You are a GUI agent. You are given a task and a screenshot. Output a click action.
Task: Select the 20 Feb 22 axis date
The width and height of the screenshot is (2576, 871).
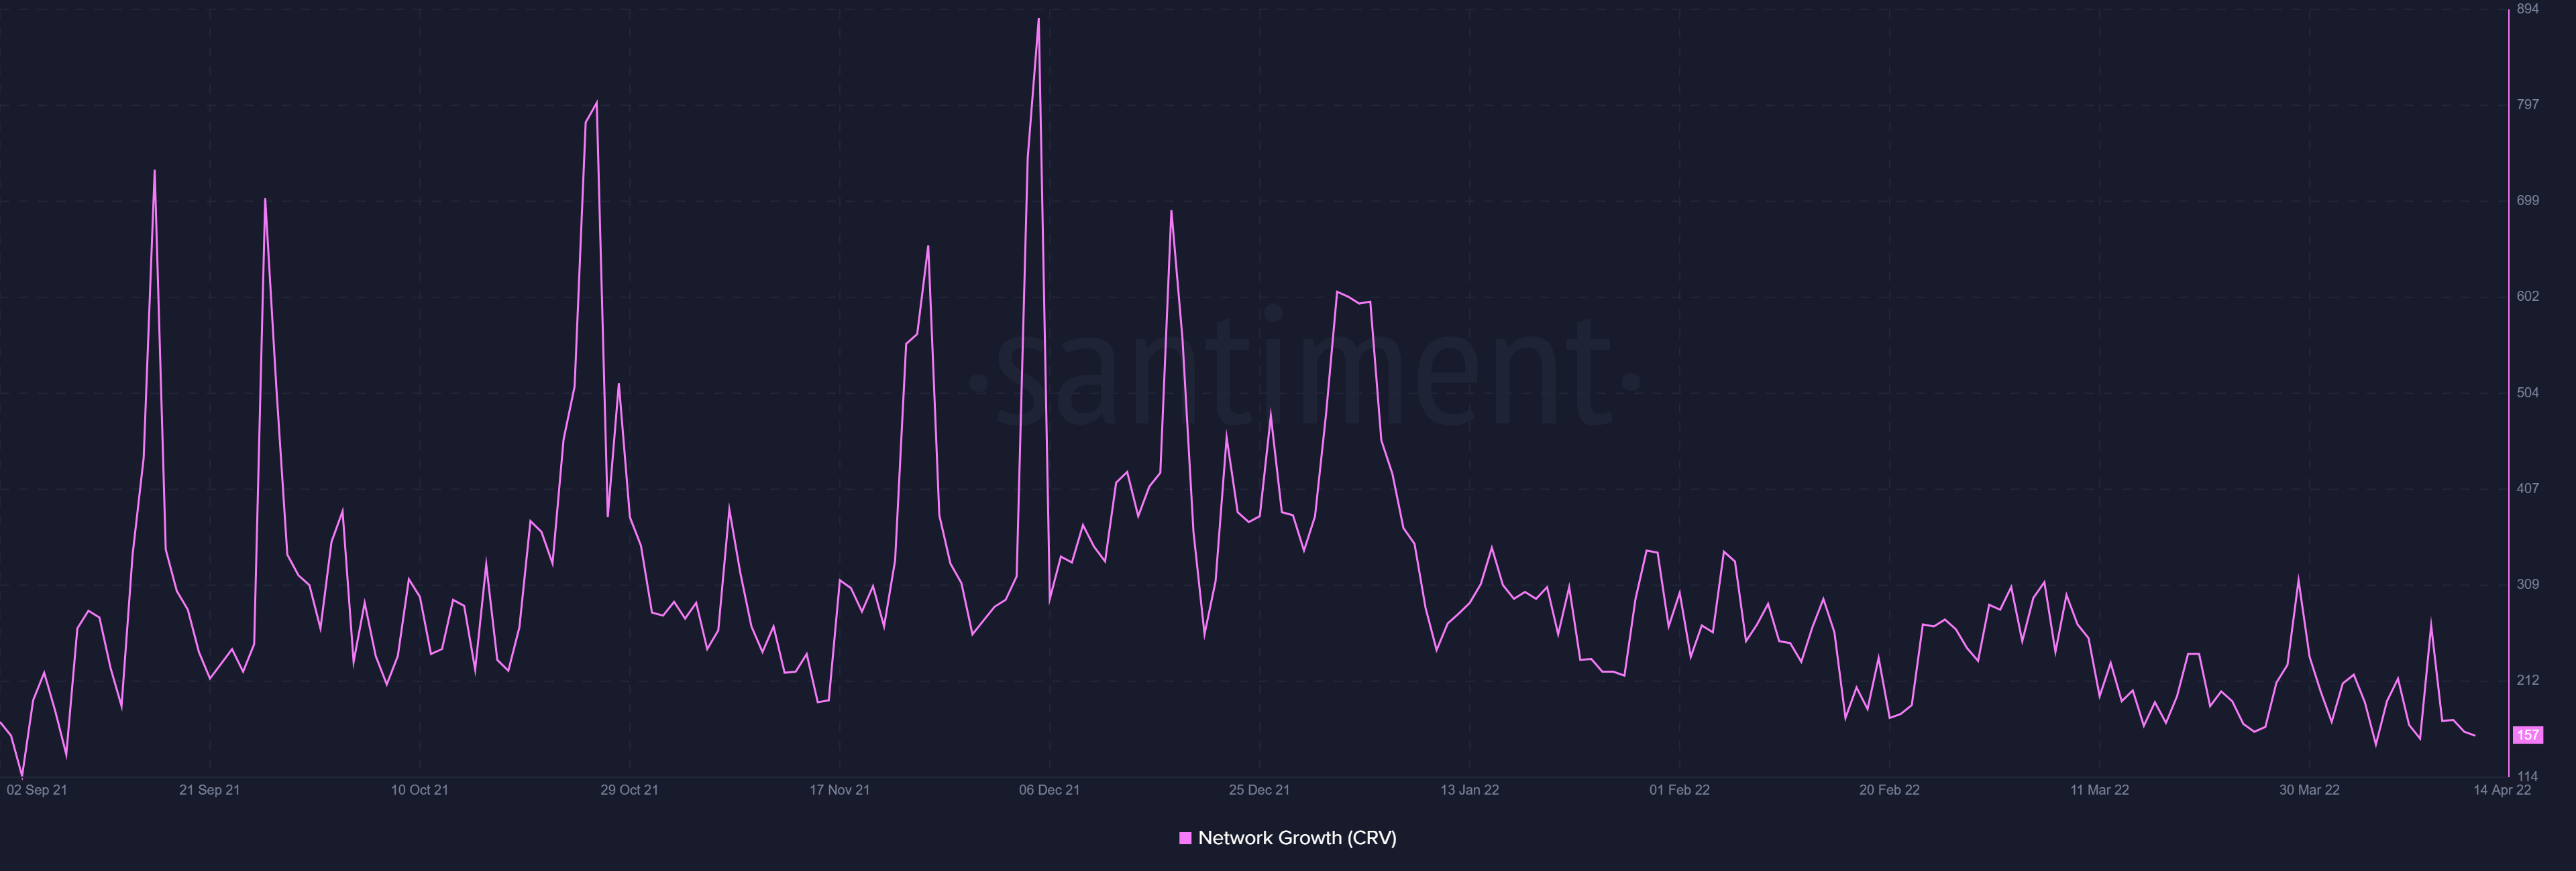tap(1889, 790)
